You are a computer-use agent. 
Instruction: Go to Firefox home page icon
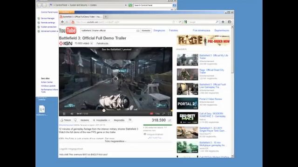click(x=223, y=22)
